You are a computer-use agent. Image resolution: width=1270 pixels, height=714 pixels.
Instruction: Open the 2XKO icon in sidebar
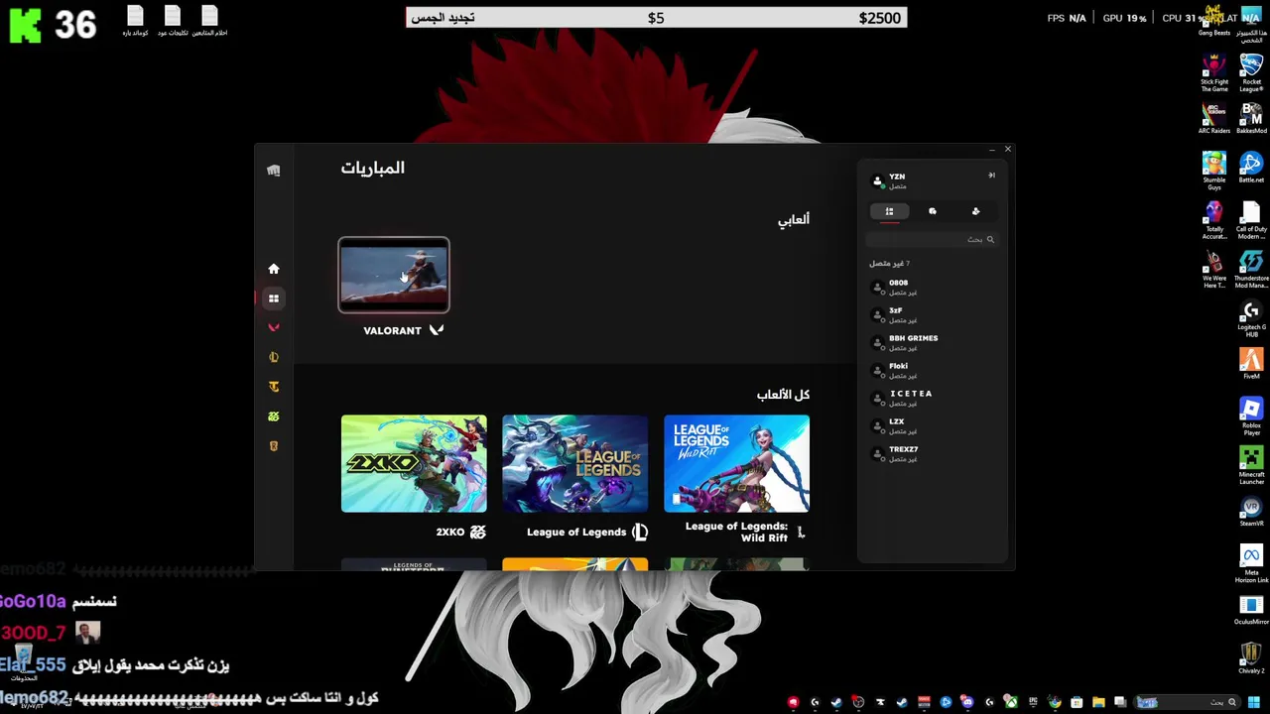274,416
